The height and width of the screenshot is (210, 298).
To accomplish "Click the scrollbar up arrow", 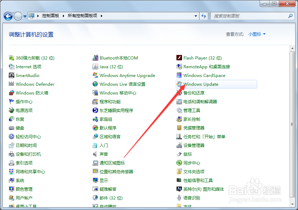I will 292,48.
